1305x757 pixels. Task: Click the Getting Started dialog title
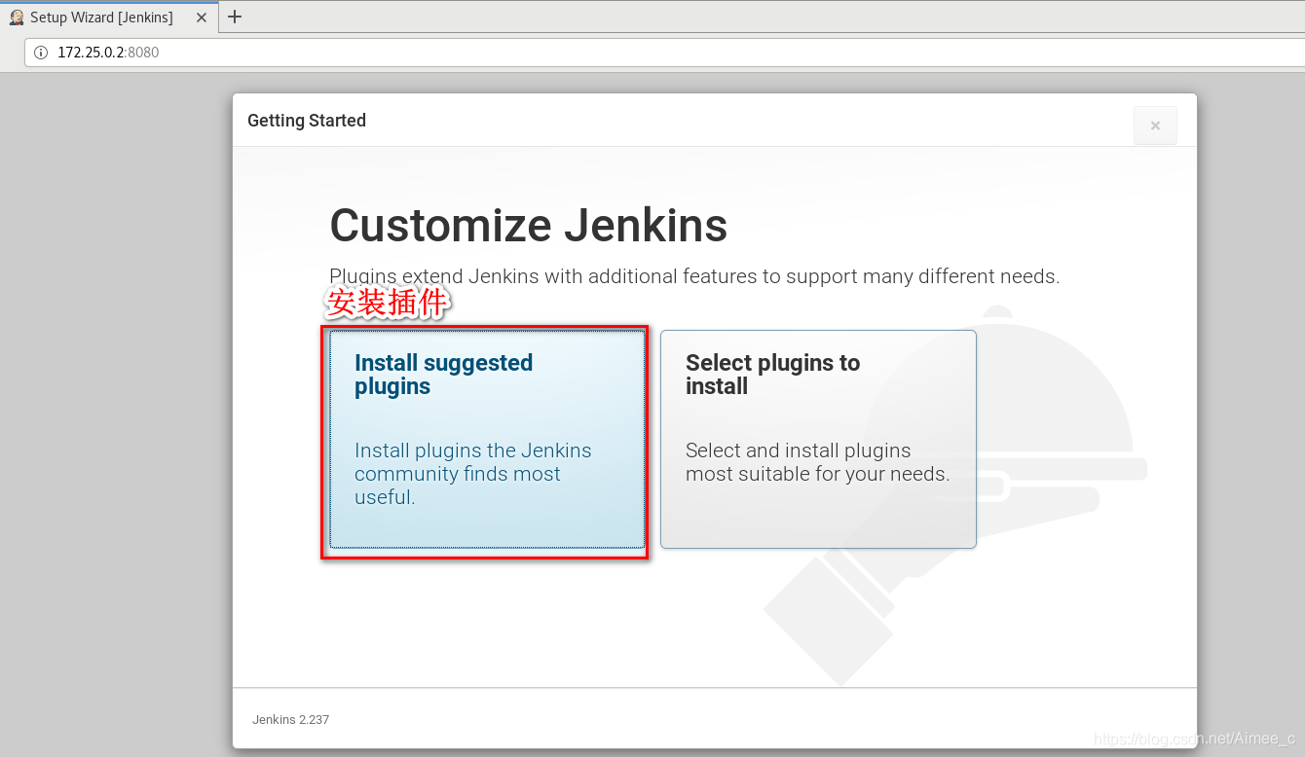[307, 121]
